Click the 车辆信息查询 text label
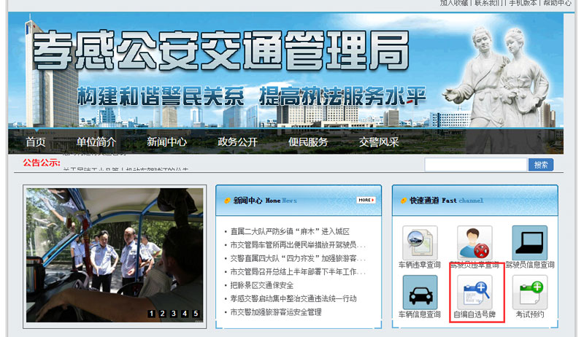 [x=420, y=314]
